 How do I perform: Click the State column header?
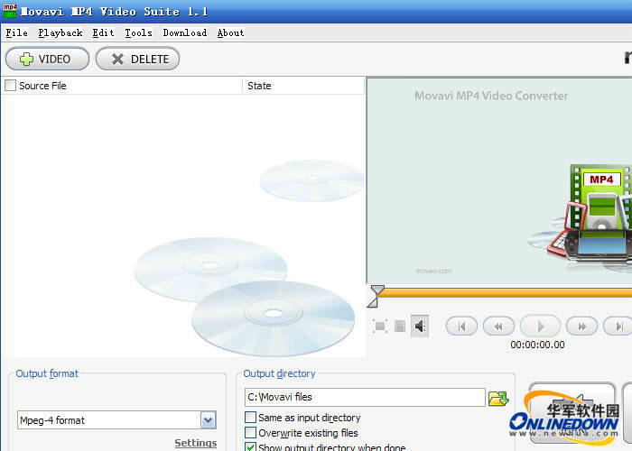pos(303,86)
